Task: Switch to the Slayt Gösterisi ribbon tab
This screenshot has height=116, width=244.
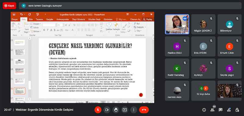Action: pos(79,19)
